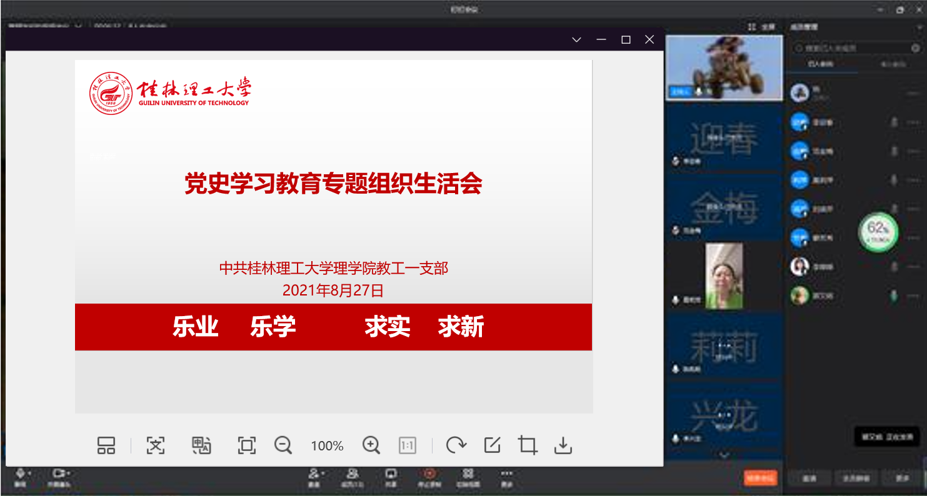Viewport: 927px width, 496px height.
Task: Expand the microphone options arrow
Action: pyautogui.click(x=29, y=473)
